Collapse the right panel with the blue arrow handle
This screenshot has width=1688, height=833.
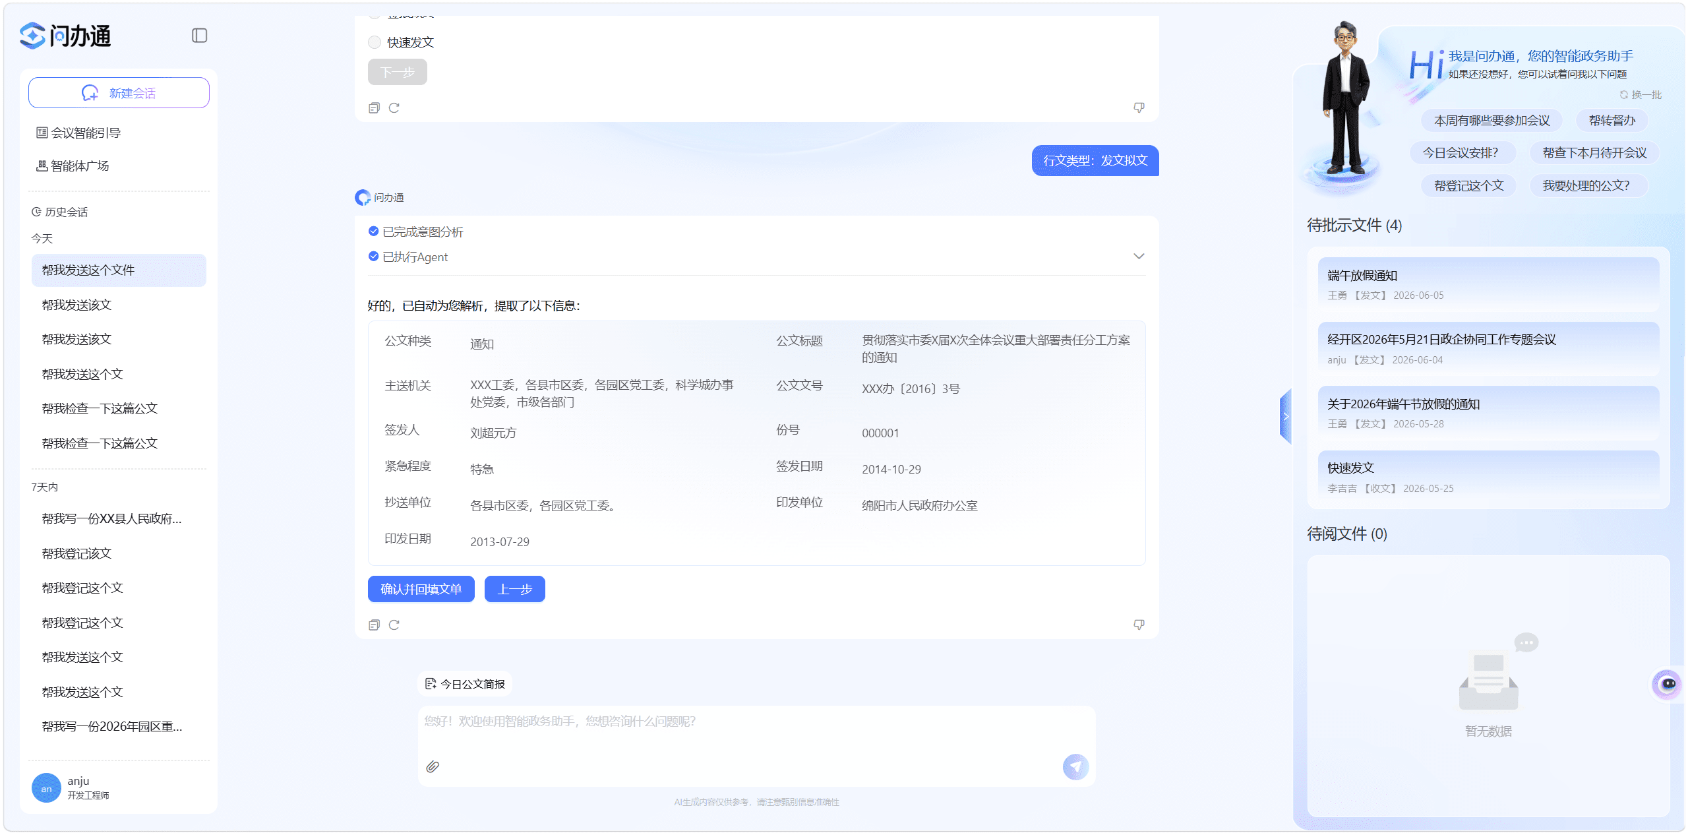coord(1285,416)
